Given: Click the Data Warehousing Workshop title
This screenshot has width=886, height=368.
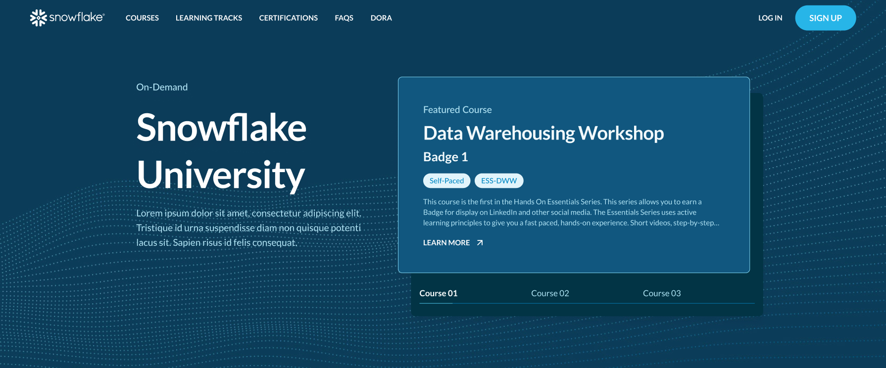Looking at the screenshot, I should point(543,133).
